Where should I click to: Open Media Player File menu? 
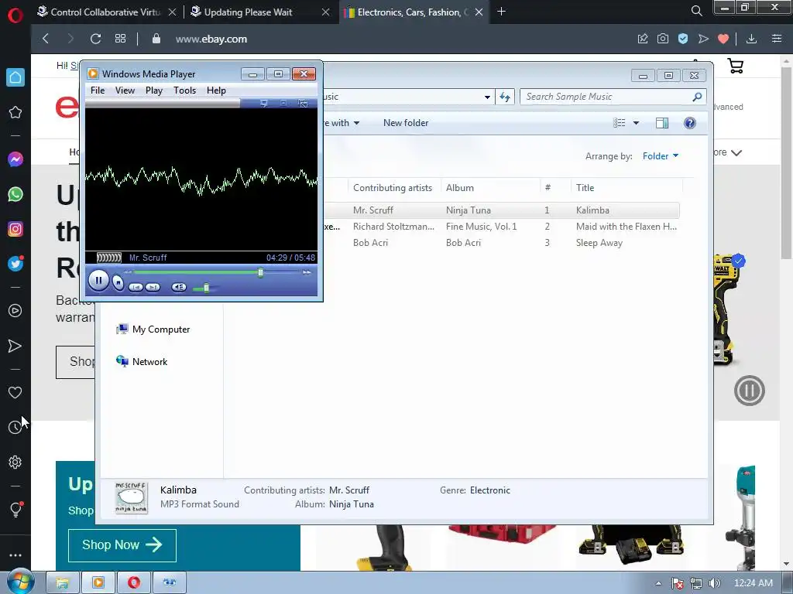coord(98,90)
